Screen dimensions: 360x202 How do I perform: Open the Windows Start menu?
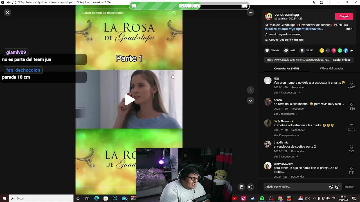[x=4, y=198]
